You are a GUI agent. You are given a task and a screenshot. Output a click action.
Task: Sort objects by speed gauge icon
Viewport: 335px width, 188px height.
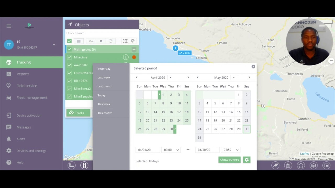click(110, 41)
